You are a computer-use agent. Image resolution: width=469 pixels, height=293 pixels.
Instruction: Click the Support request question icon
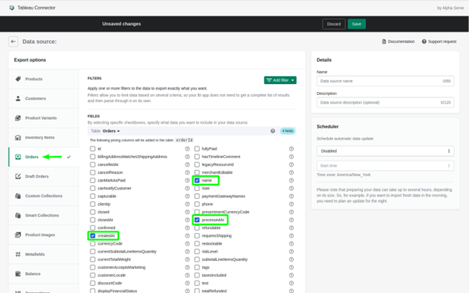point(424,41)
